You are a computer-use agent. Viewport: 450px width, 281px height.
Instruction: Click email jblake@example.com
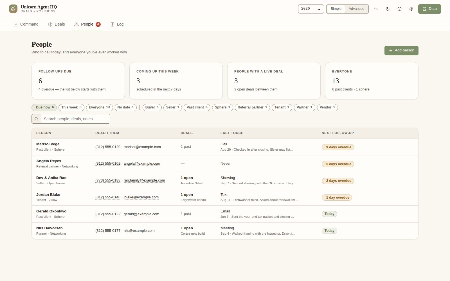(141, 197)
